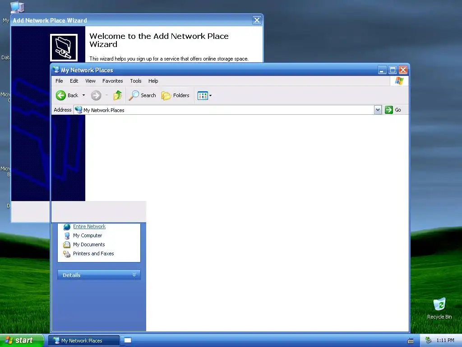
Task: Click the Address bar network icon
Action: pyautogui.click(x=79, y=110)
